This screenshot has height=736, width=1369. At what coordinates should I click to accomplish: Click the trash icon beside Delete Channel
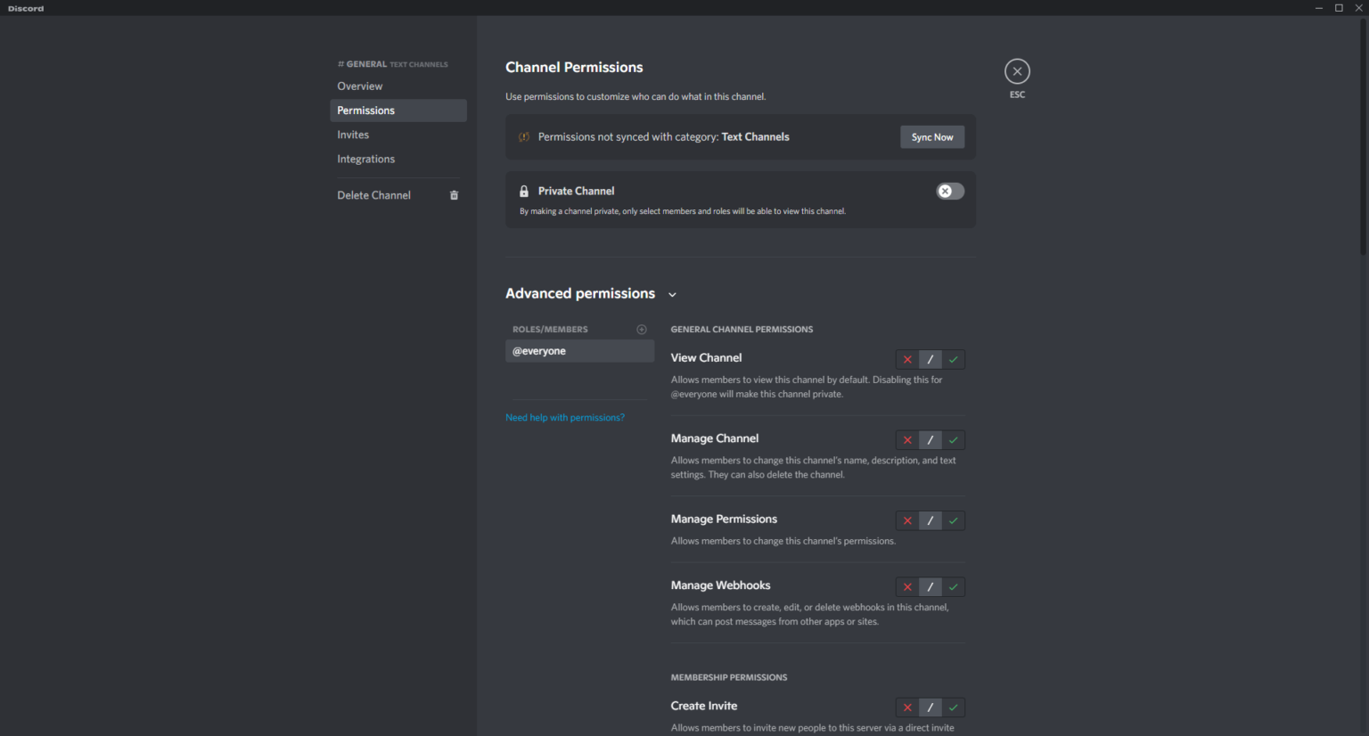pyautogui.click(x=454, y=195)
